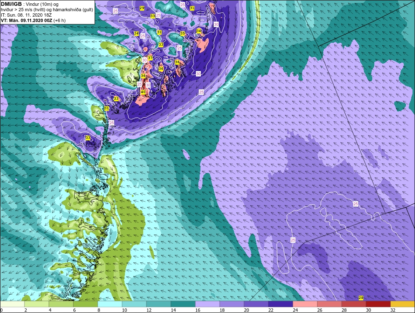Click the yellow gust label 40
415x313 pixels.
pyautogui.click(x=143, y=92)
